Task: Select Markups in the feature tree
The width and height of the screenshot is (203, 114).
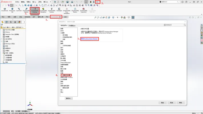Action: (10, 44)
